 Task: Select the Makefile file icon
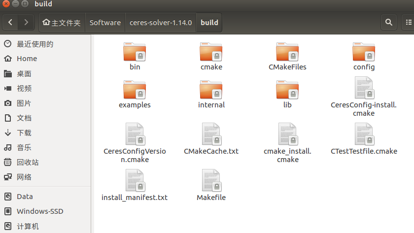211,180
